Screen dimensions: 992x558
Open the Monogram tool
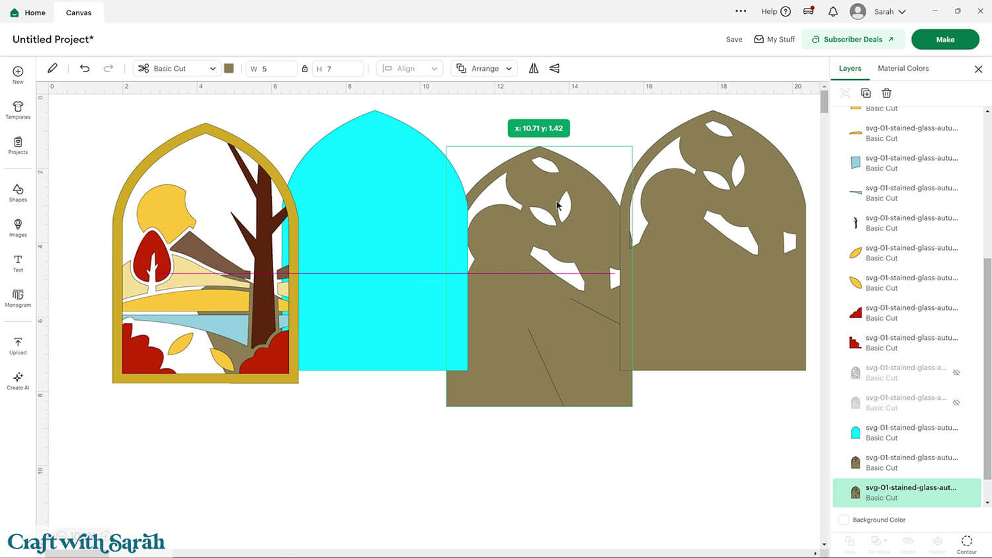tap(17, 298)
